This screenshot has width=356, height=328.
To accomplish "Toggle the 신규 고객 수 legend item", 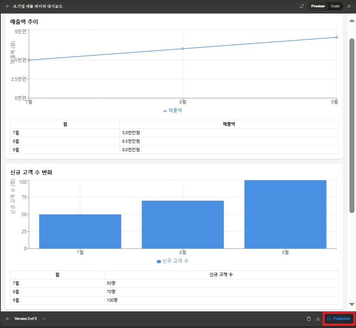I will point(173,261).
